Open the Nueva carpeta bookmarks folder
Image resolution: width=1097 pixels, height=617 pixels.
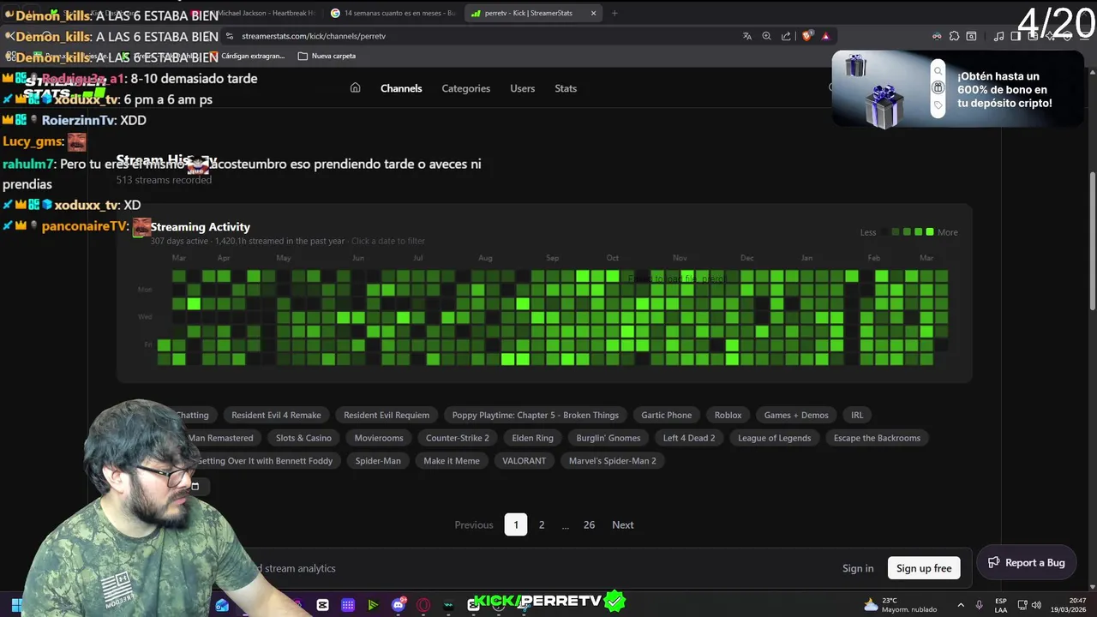click(x=327, y=56)
